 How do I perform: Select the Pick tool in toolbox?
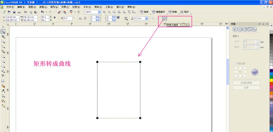coord(3,26)
